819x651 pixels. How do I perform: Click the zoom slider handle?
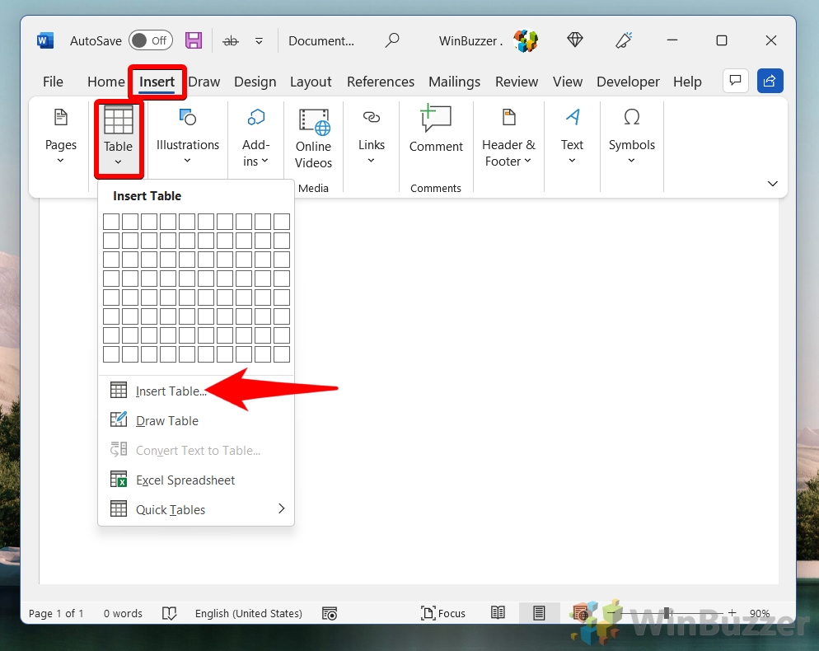tap(667, 612)
